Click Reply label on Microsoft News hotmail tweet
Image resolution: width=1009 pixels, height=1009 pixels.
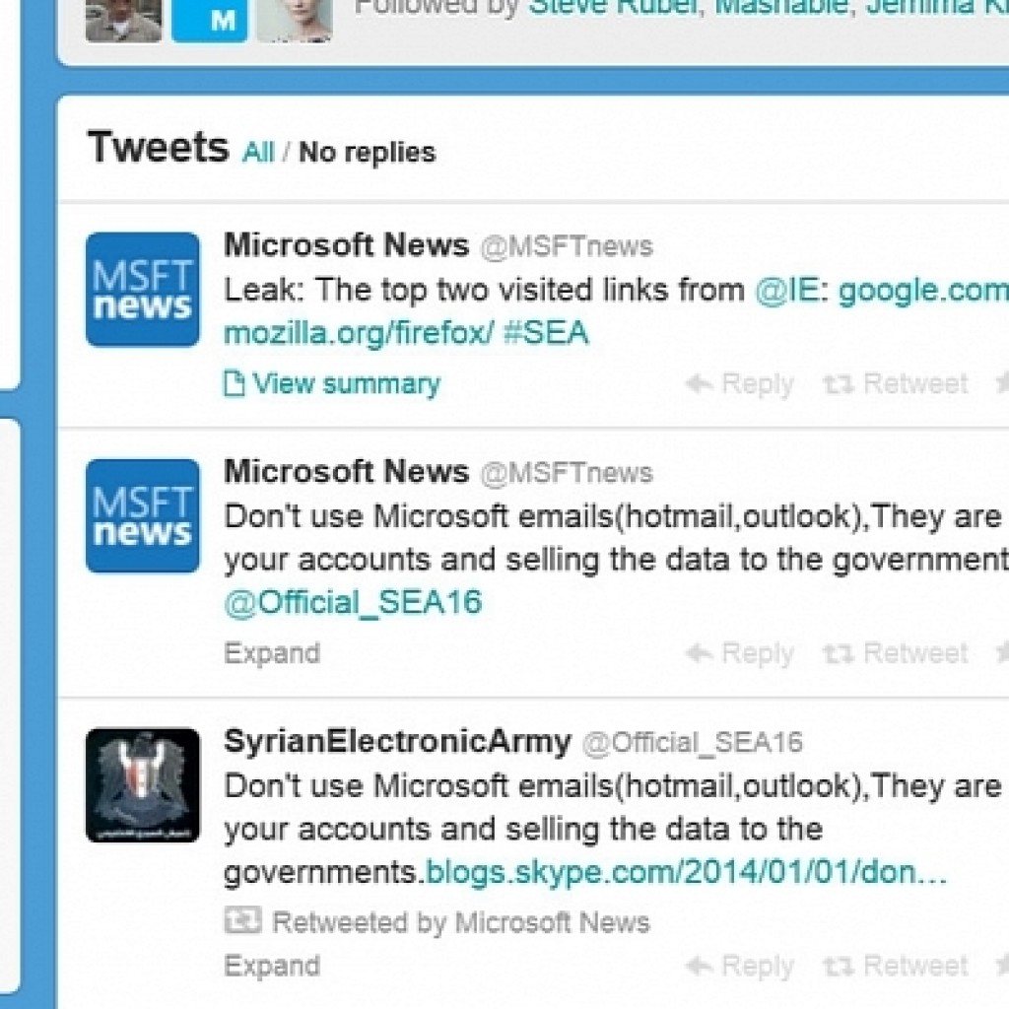[x=758, y=654]
